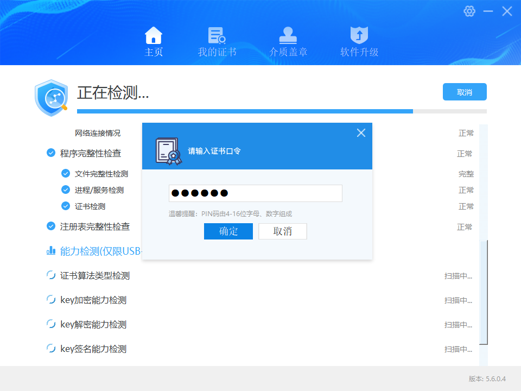The width and height of the screenshot is (521, 391).
Task: Open the settings gear icon
Action: pos(469,11)
